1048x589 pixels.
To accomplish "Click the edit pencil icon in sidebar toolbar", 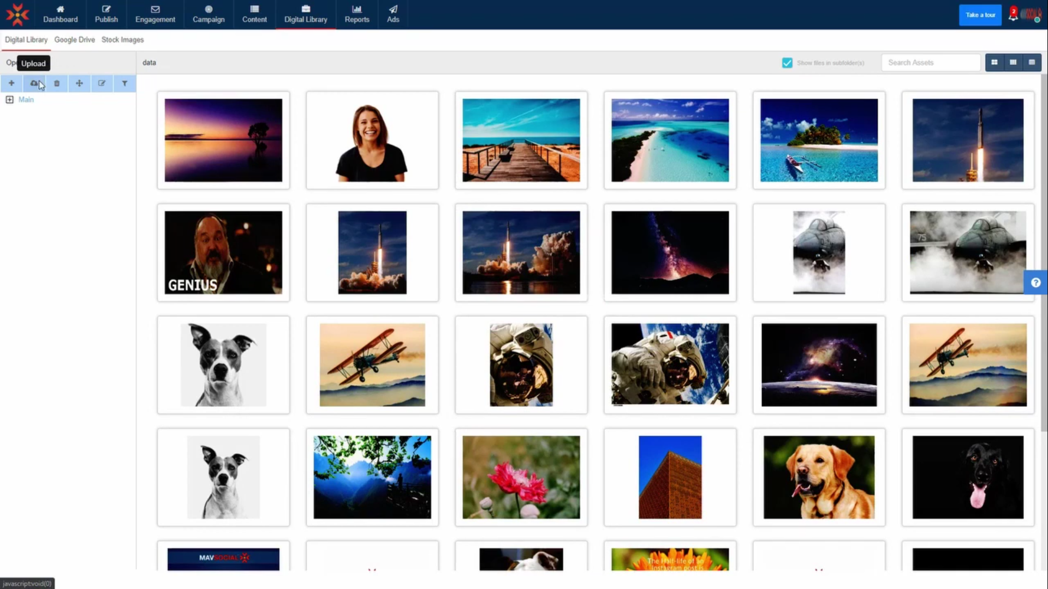I will tap(102, 83).
